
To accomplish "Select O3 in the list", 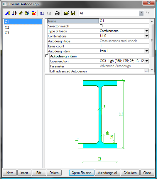I will [7, 33].
